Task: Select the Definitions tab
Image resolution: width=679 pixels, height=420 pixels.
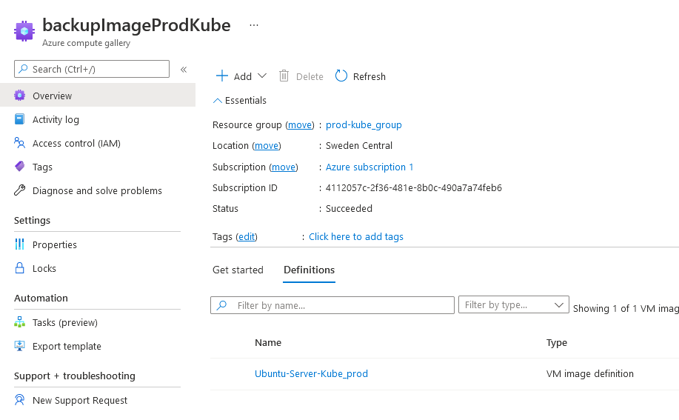Action: [x=309, y=270]
